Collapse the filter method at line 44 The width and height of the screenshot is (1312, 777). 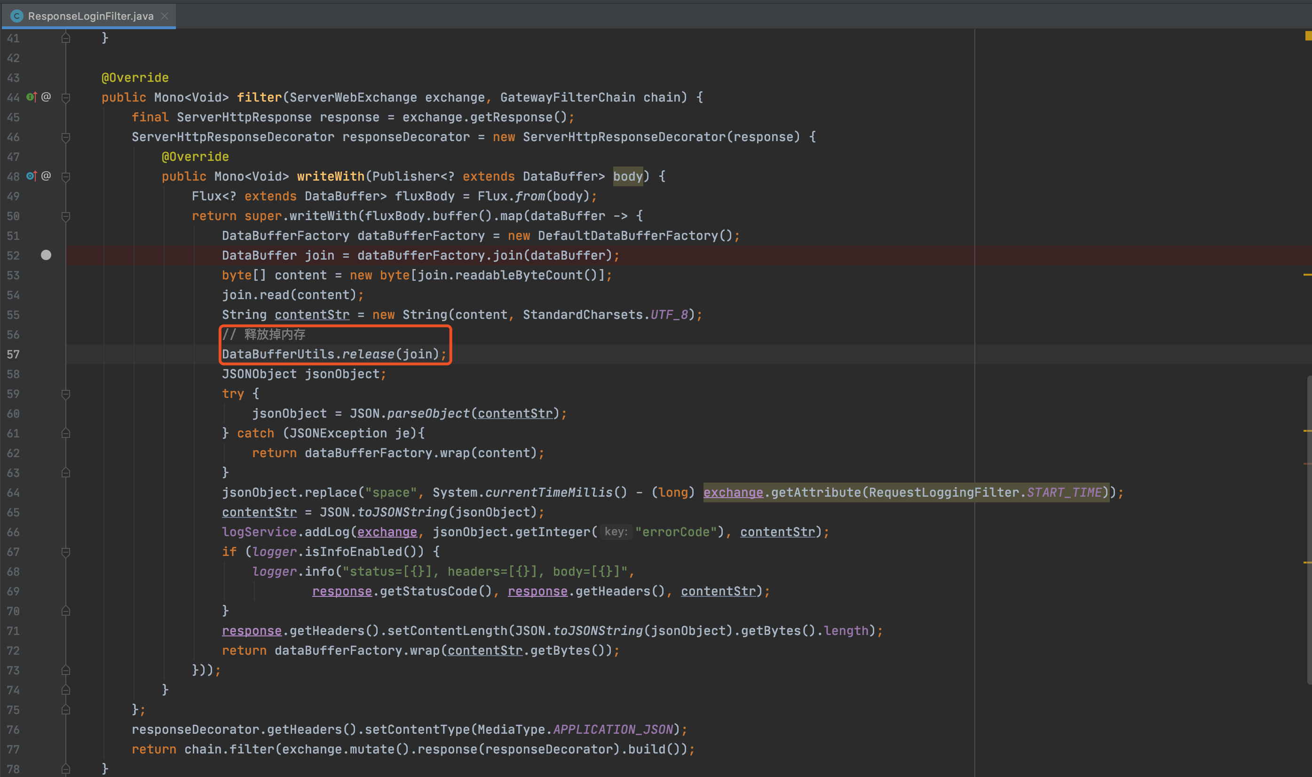pos(66,97)
